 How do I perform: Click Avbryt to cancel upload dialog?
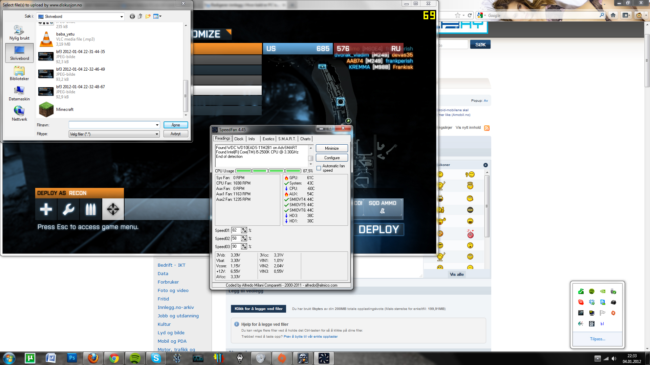tap(176, 134)
